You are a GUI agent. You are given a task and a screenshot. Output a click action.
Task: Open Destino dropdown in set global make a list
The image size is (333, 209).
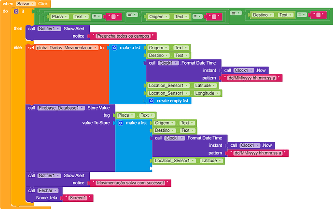coord(159,56)
